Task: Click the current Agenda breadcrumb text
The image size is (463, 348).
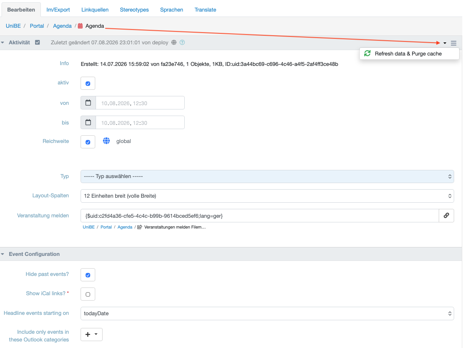Action: 95,26
